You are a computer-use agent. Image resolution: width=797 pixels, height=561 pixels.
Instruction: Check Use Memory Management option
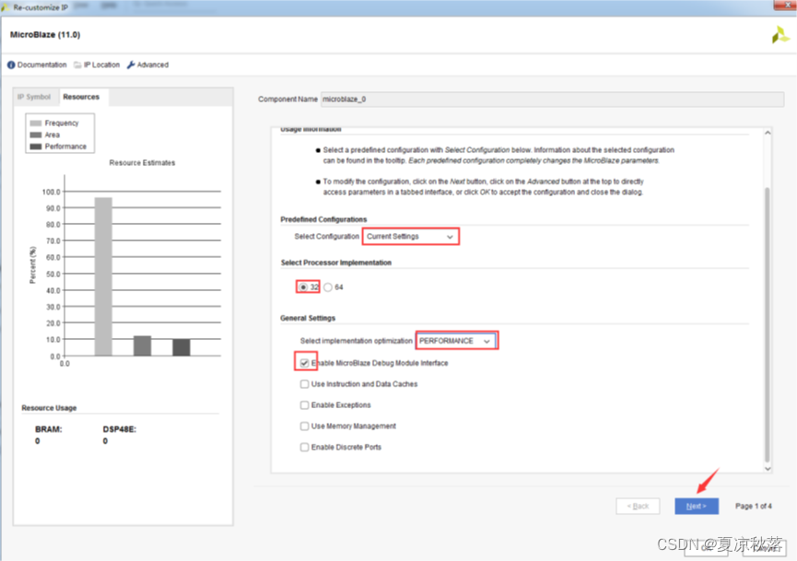[x=304, y=426]
